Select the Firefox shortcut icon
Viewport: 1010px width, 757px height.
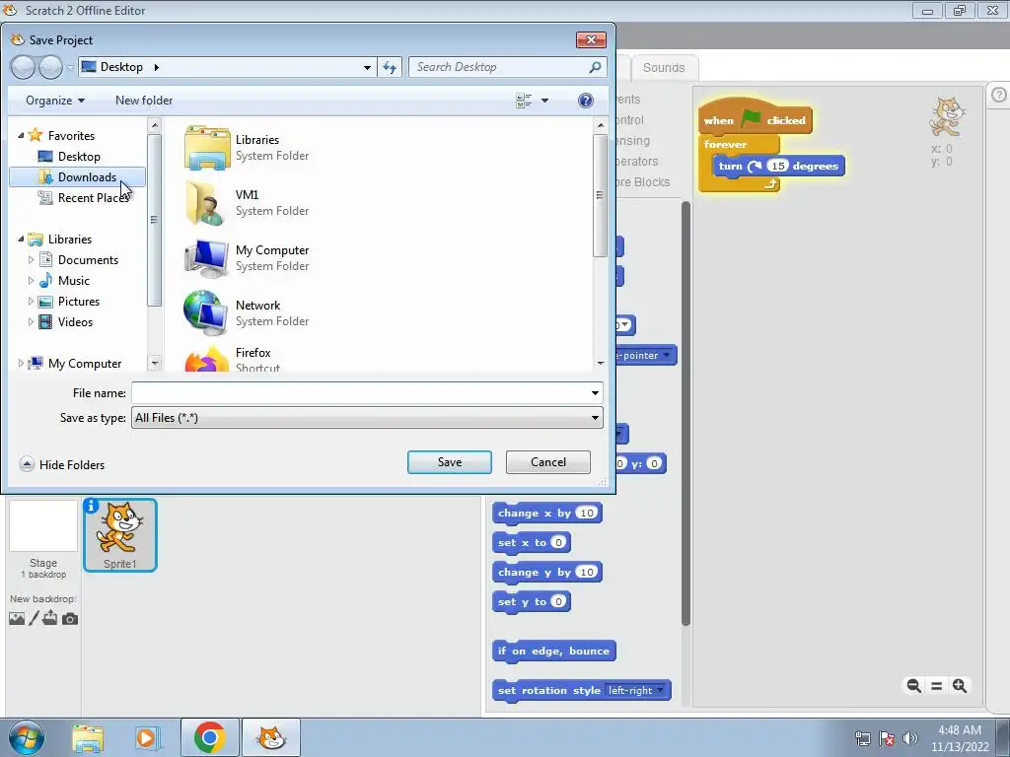(x=207, y=359)
